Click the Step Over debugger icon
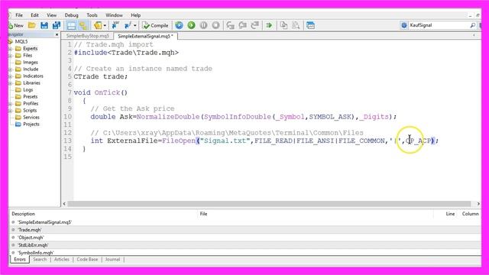The image size is (489, 275). click(243, 25)
